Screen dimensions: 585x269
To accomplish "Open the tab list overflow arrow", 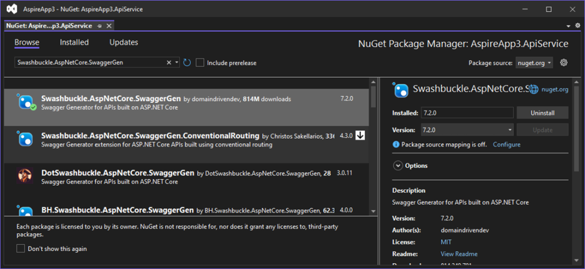I will pyautogui.click(x=568, y=26).
